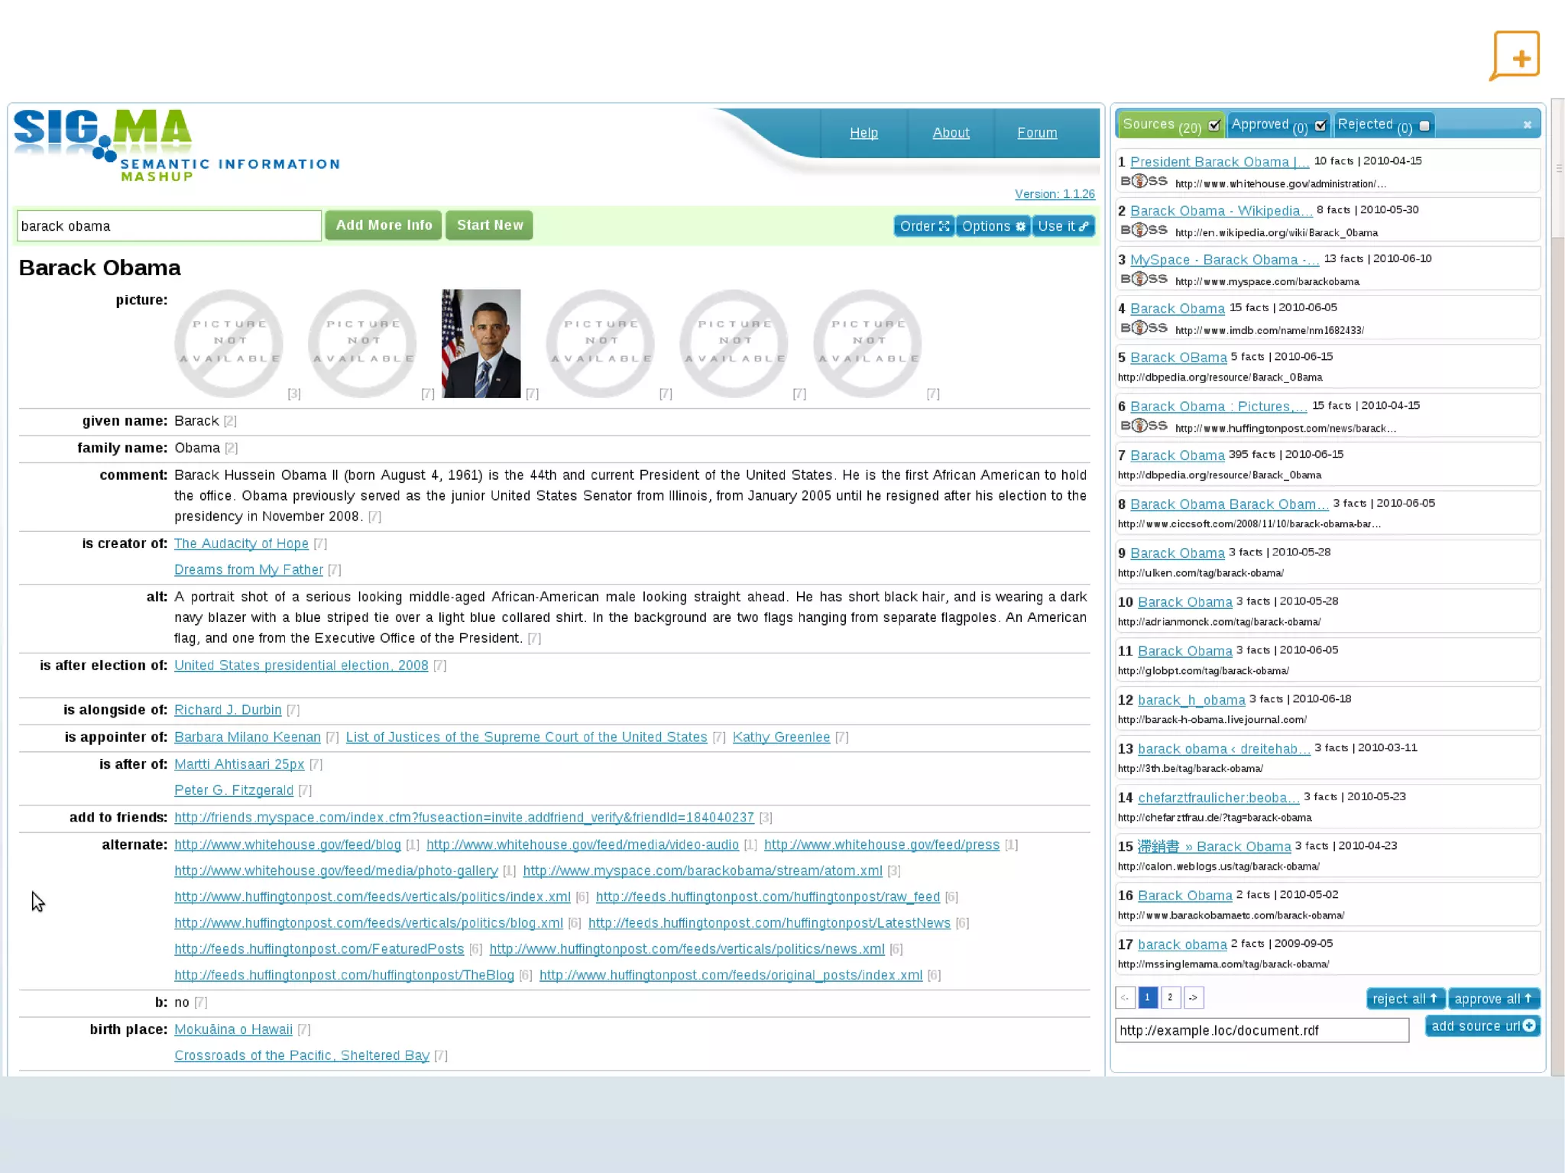Click the BOSS icon of the whitehouse.gov source
Image resolution: width=1565 pixels, height=1173 pixels.
[1144, 182]
